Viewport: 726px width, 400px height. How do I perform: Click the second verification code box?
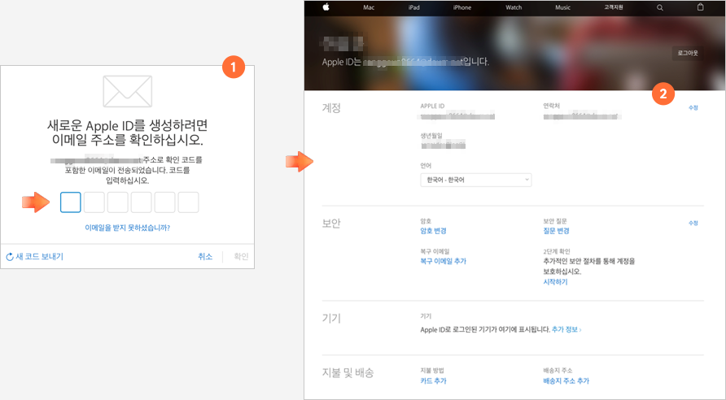[x=94, y=202]
